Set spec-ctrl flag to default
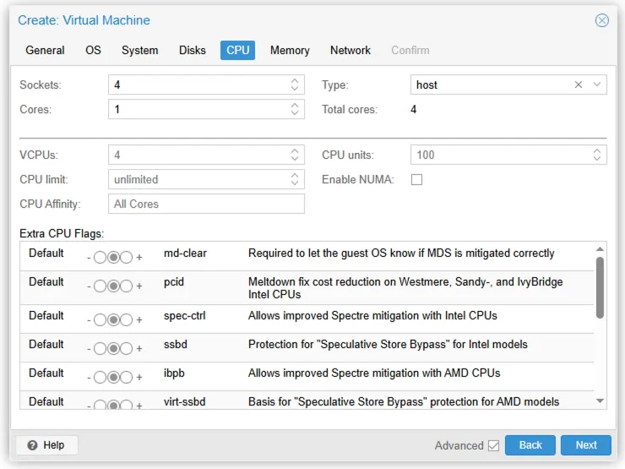 (113, 319)
